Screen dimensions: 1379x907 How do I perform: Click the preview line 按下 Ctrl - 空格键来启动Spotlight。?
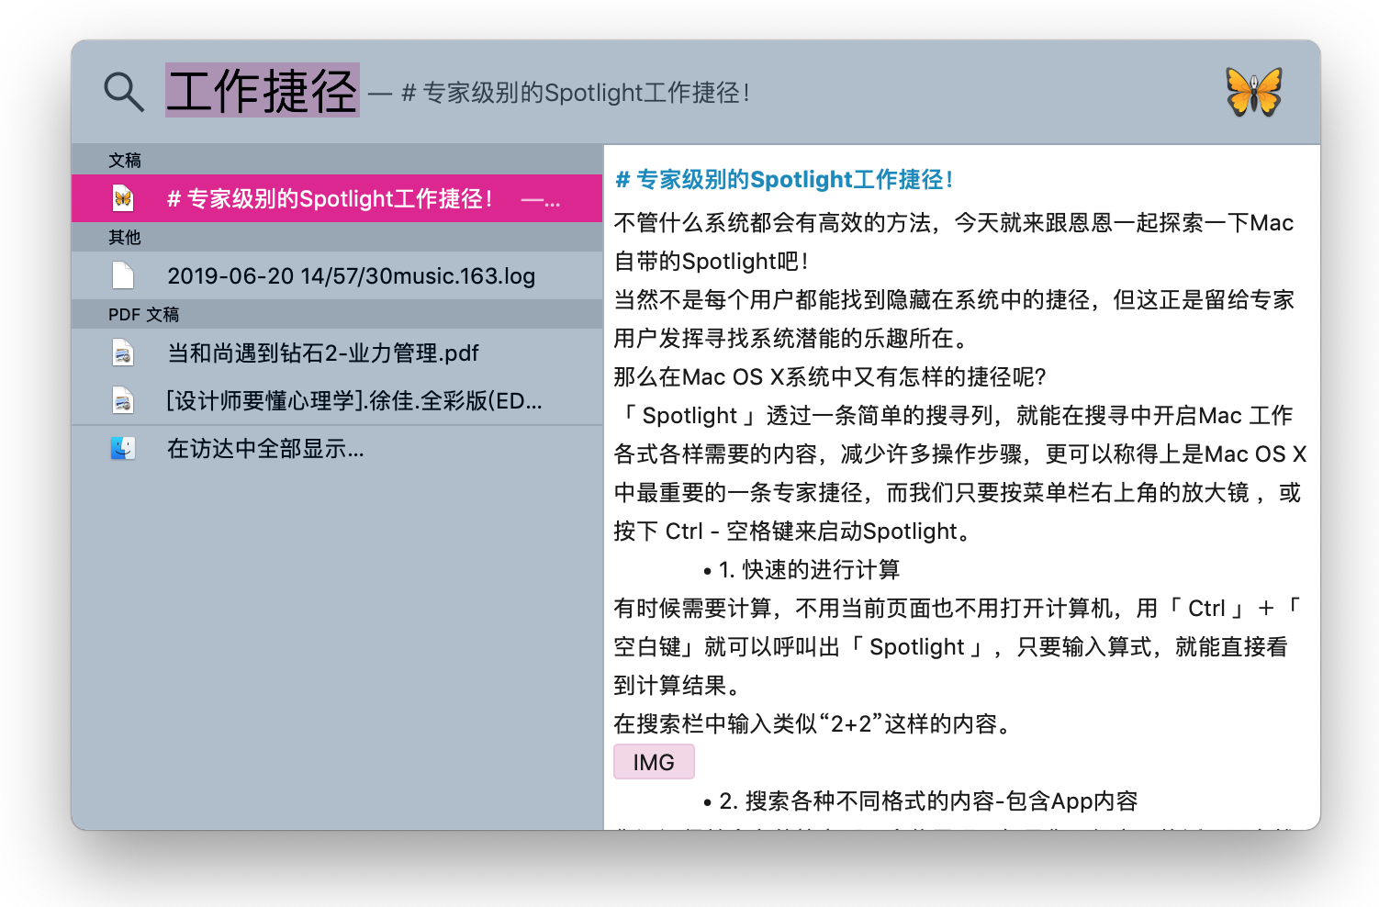tap(793, 531)
